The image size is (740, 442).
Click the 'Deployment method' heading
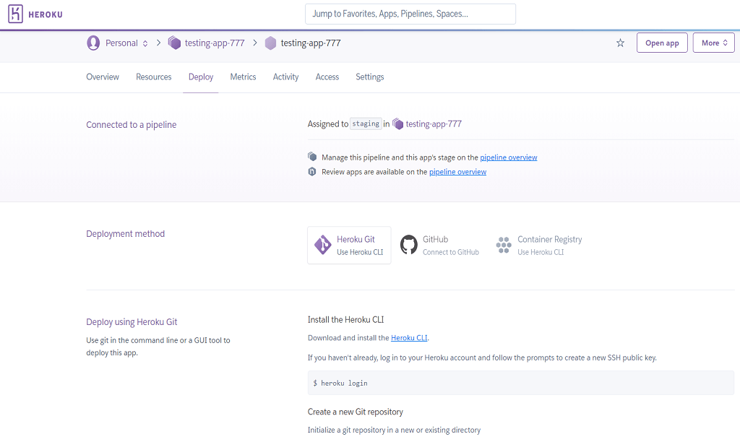126,234
